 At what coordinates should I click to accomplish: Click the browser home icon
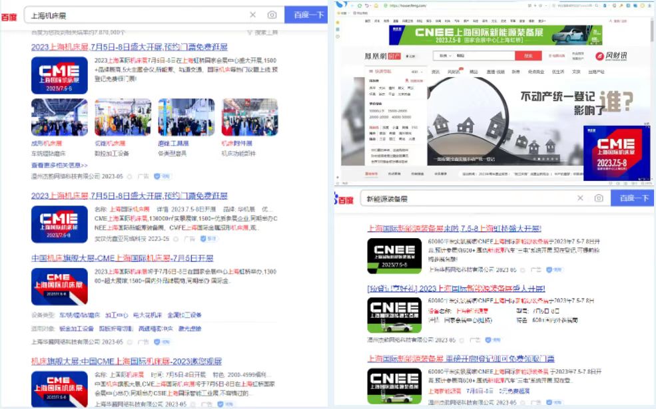(x=375, y=5)
